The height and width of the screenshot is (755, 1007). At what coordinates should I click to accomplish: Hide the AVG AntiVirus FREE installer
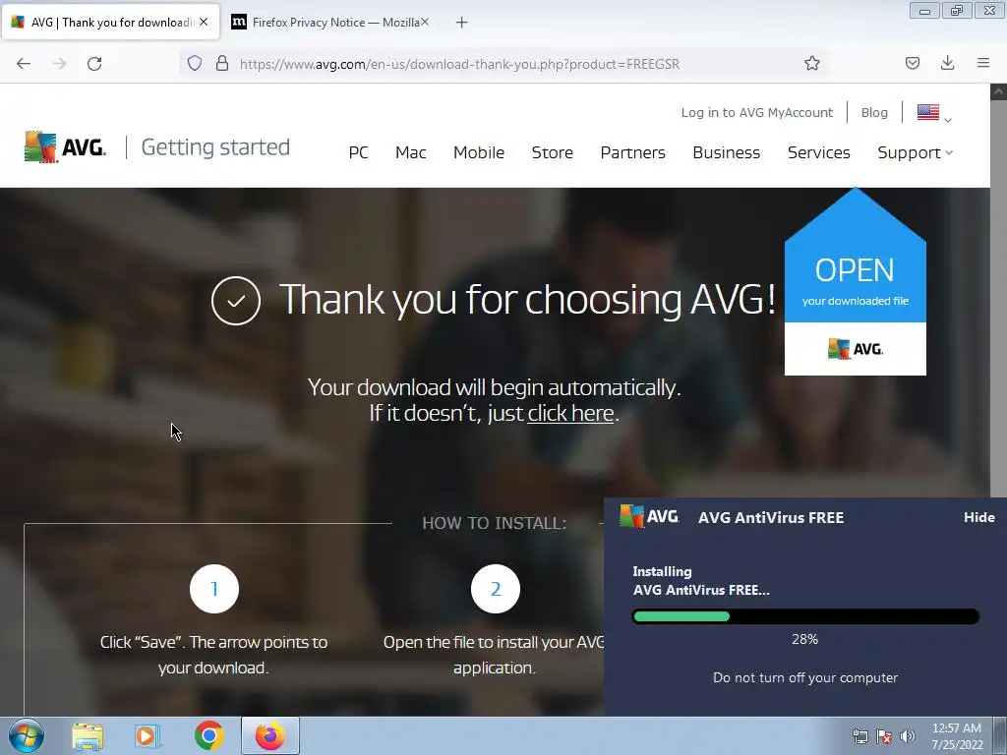(x=978, y=517)
